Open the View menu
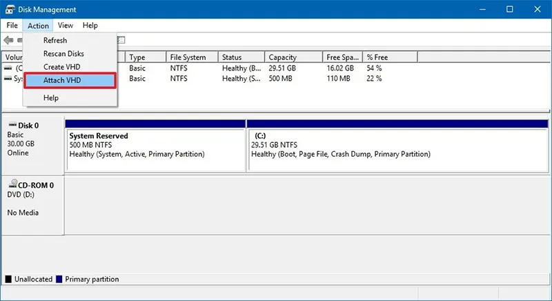 pyautogui.click(x=66, y=26)
